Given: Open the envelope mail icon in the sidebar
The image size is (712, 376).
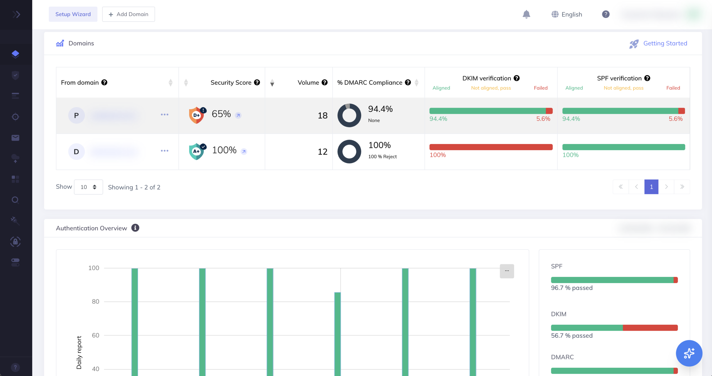Looking at the screenshot, I should pos(16,138).
